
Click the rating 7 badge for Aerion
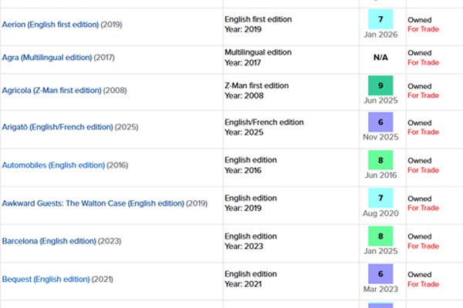point(381,18)
